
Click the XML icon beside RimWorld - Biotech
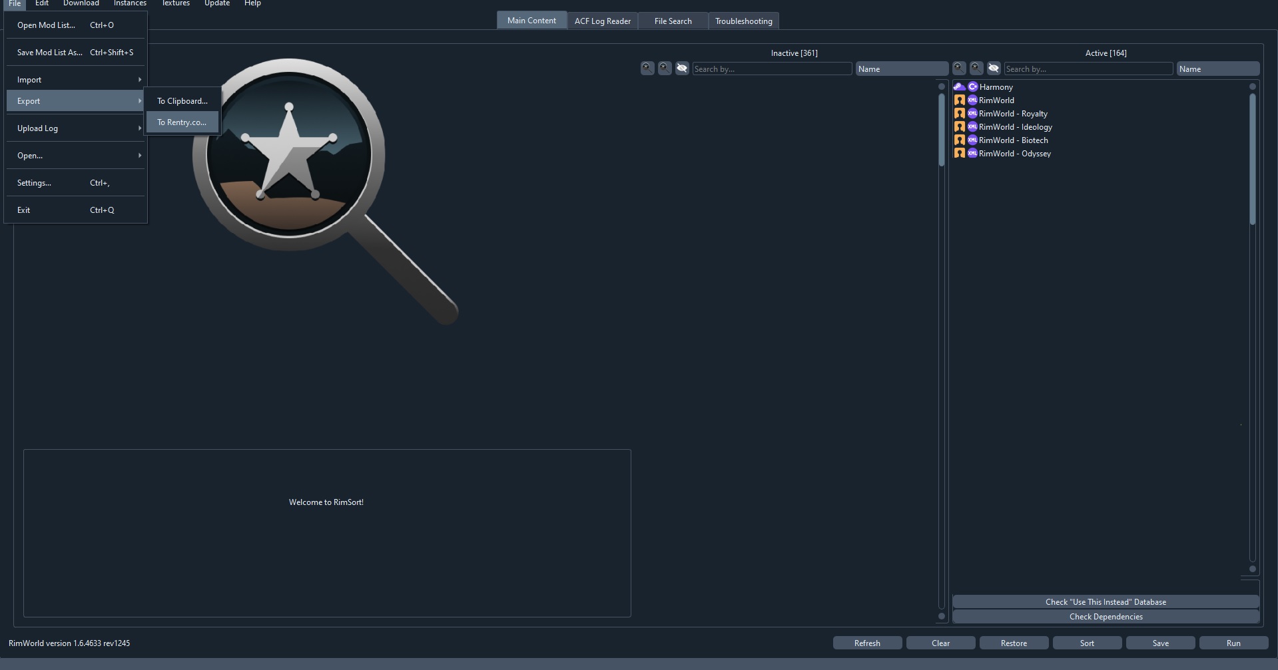tap(972, 140)
